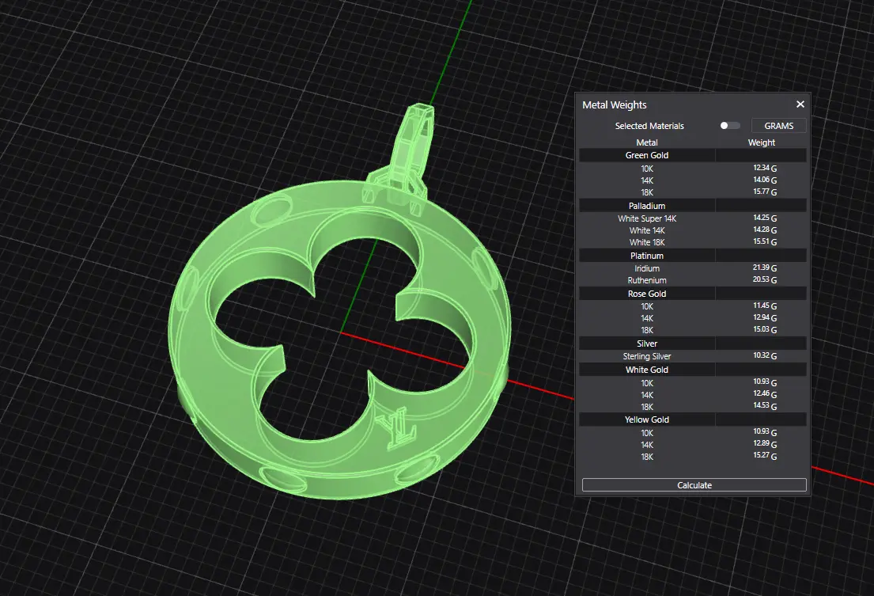Close the Metal Weights panel
The width and height of the screenshot is (874, 596).
[x=800, y=104]
